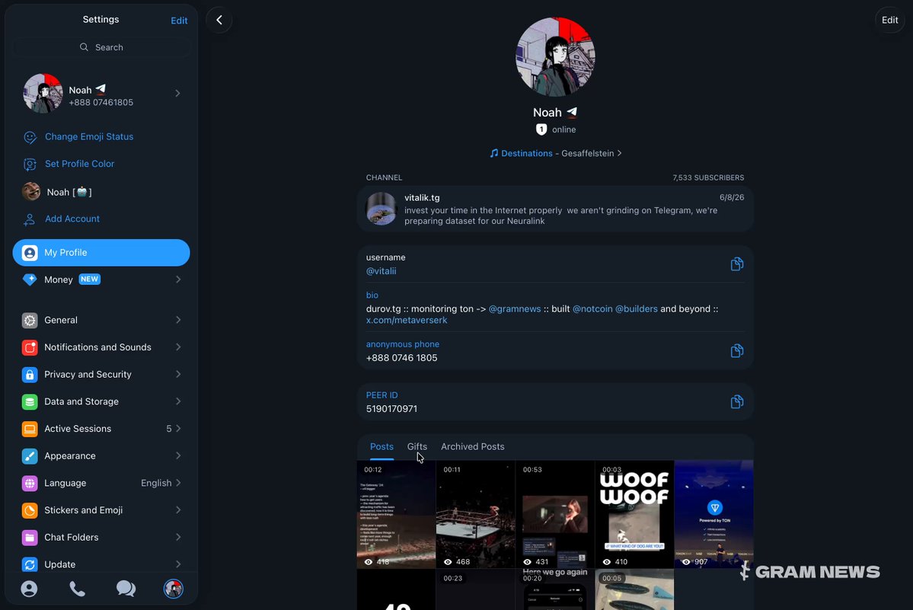Click the x.com/metaverserk link in bio
Viewport: 913px width, 610px height.
coord(407,320)
